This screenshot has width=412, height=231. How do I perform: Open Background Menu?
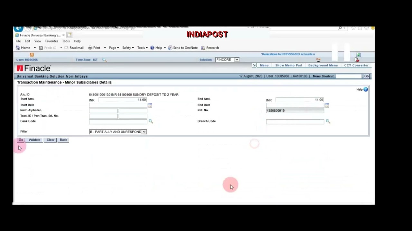(323, 65)
